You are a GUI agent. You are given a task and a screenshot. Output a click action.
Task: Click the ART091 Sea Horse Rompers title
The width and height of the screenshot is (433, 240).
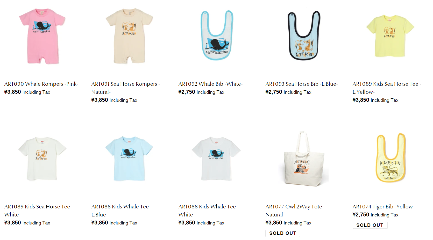pyautogui.click(x=126, y=88)
